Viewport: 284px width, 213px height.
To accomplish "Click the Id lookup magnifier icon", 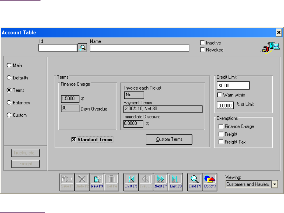I will click(x=82, y=48).
